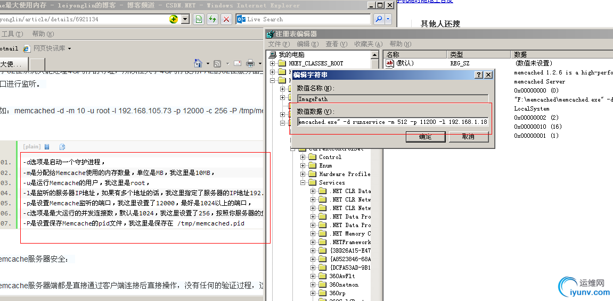Open the search provider dropdown arrow

point(388,19)
